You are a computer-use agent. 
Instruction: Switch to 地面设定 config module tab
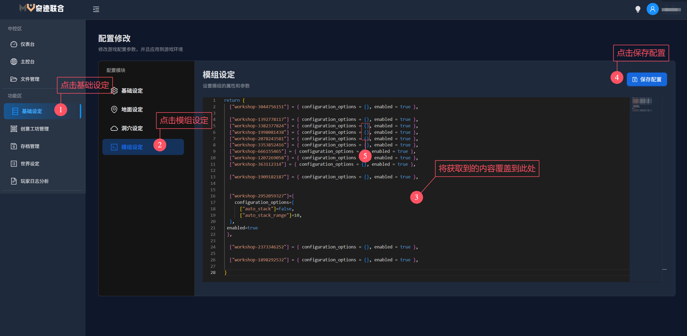click(x=132, y=110)
